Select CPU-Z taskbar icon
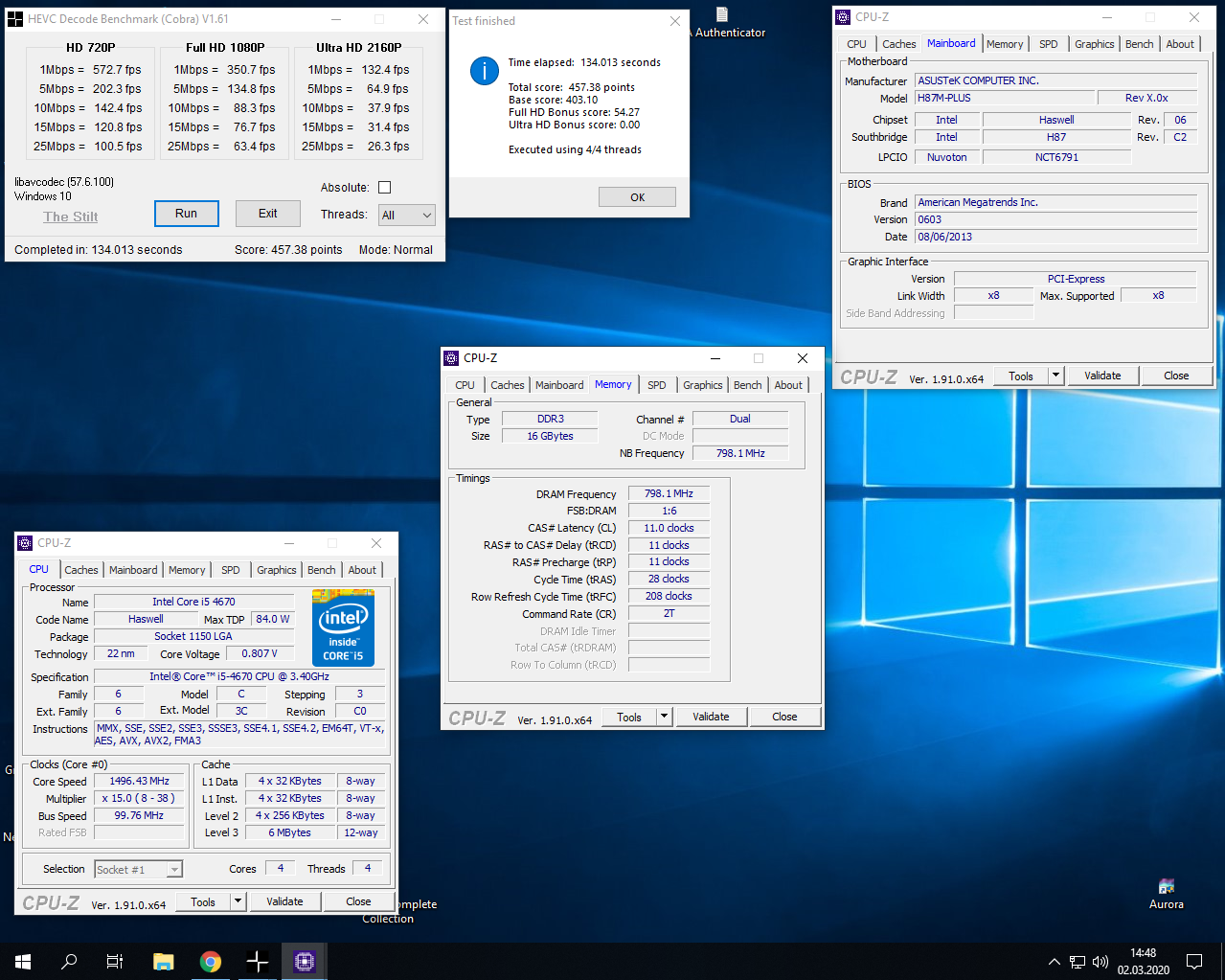1225x980 pixels. pos(305,961)
